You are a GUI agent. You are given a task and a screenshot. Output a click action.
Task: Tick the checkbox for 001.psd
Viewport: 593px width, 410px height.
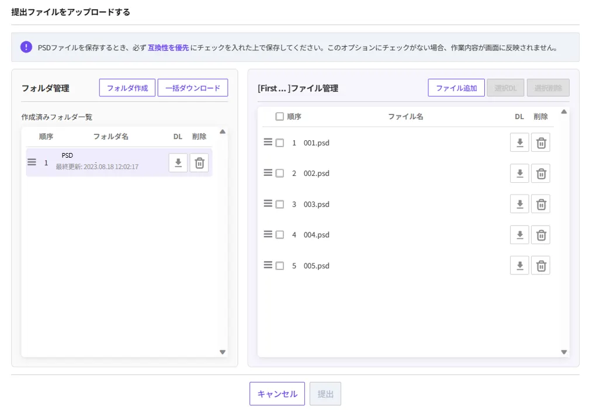[x=279, y=143]
